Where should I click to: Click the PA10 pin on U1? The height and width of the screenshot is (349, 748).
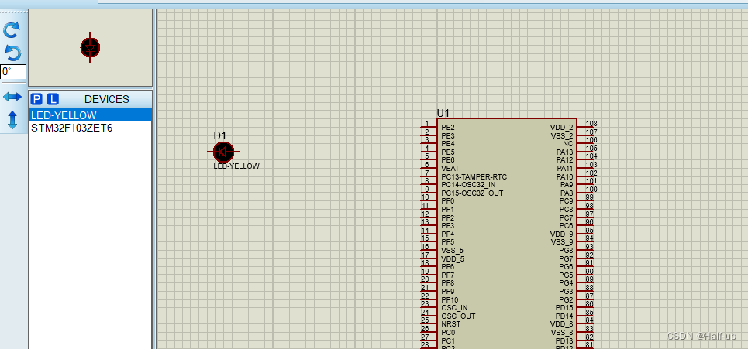click(x=565, y=176)
